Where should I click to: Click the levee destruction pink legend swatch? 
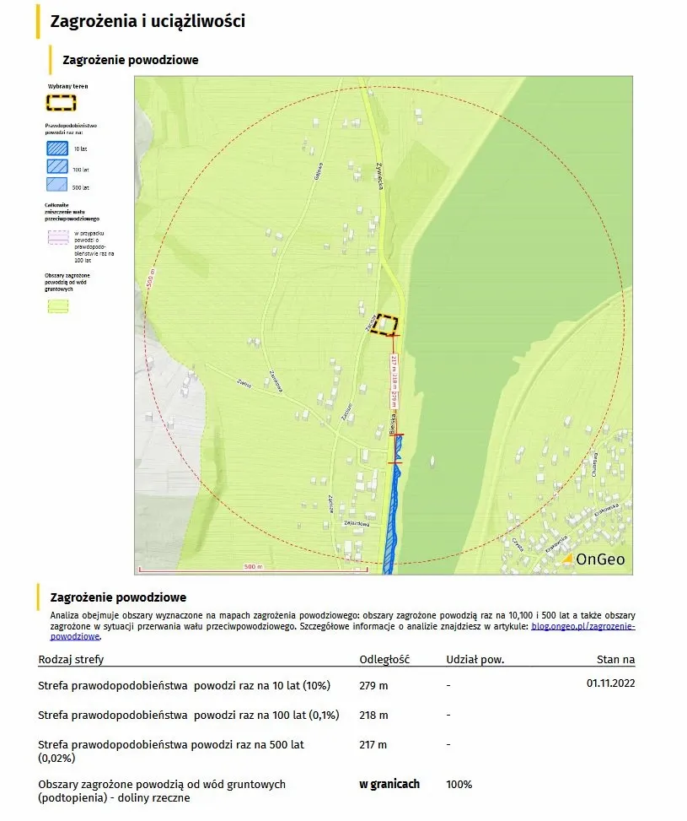click(58, 238)
